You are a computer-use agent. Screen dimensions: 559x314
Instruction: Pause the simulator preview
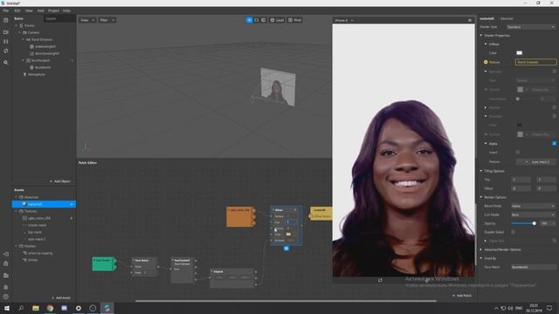(x=6, y=42)
